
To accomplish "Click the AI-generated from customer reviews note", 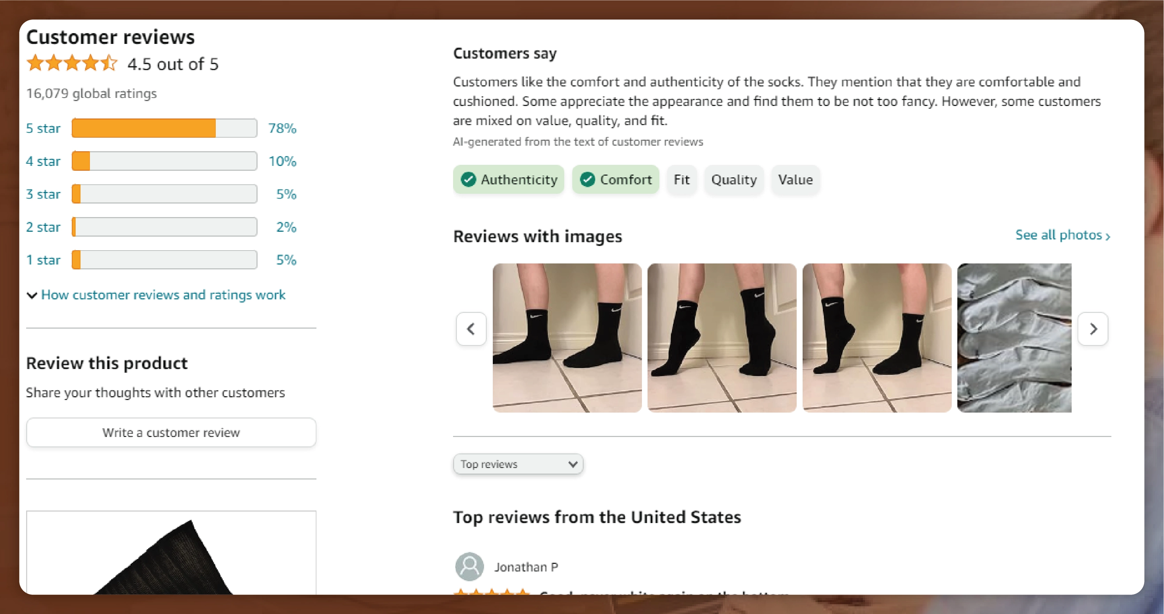I will 578,142.
